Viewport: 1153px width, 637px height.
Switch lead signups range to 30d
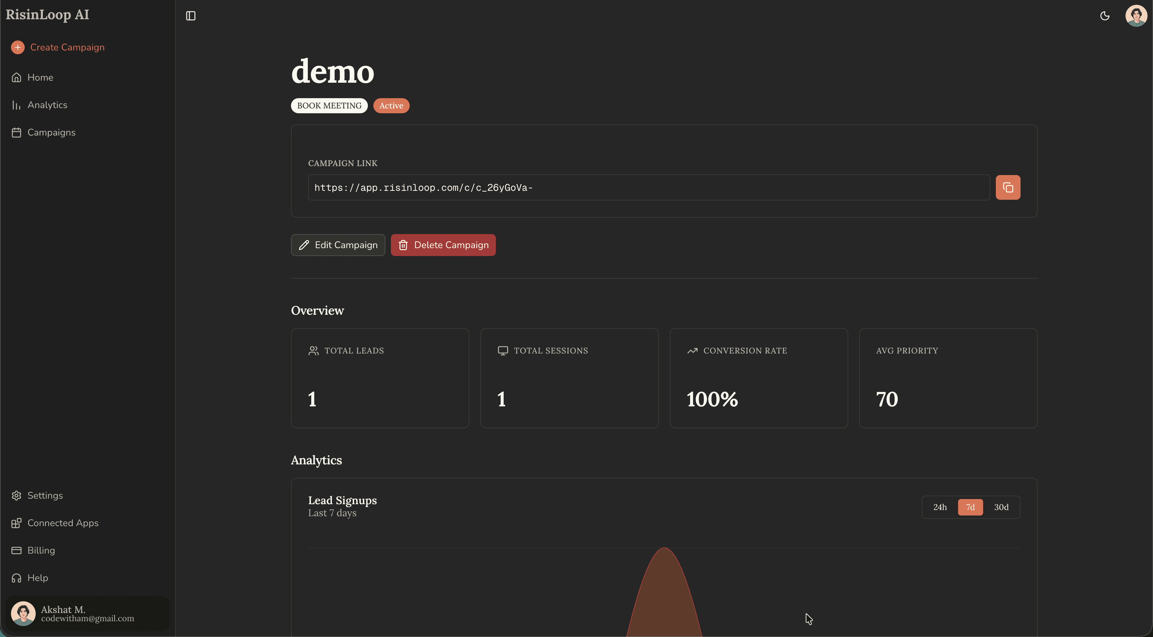click(x=1002, y=507)
